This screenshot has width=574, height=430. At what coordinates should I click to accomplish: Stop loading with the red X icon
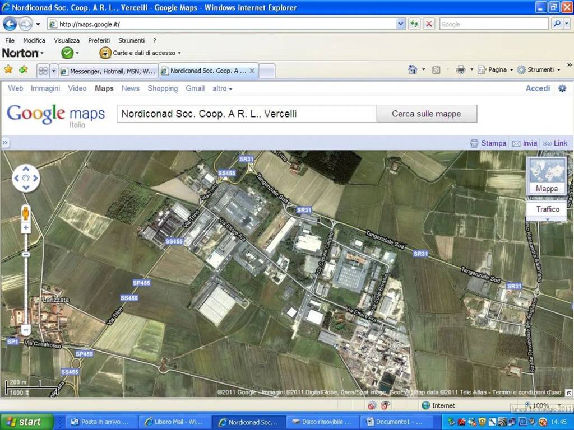click(x=429, y=24)
